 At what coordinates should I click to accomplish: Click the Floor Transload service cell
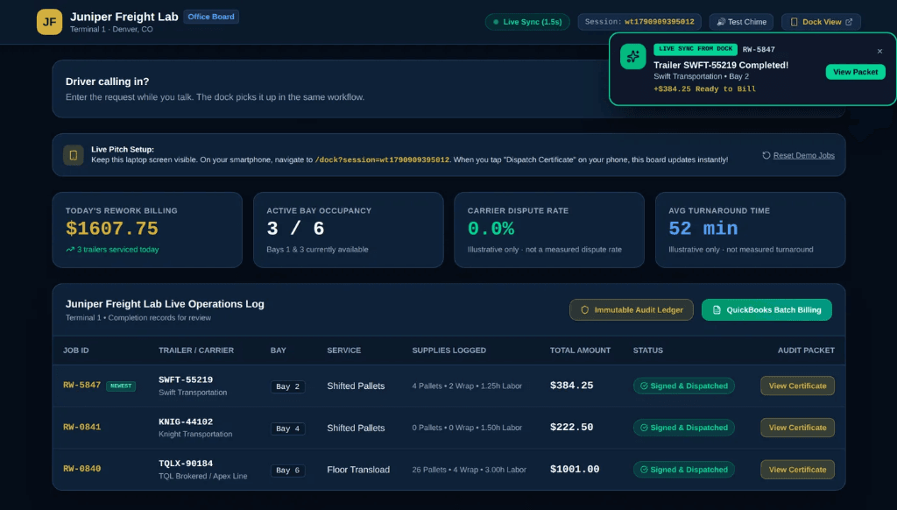pyautogui.click(x=358, y=470)
